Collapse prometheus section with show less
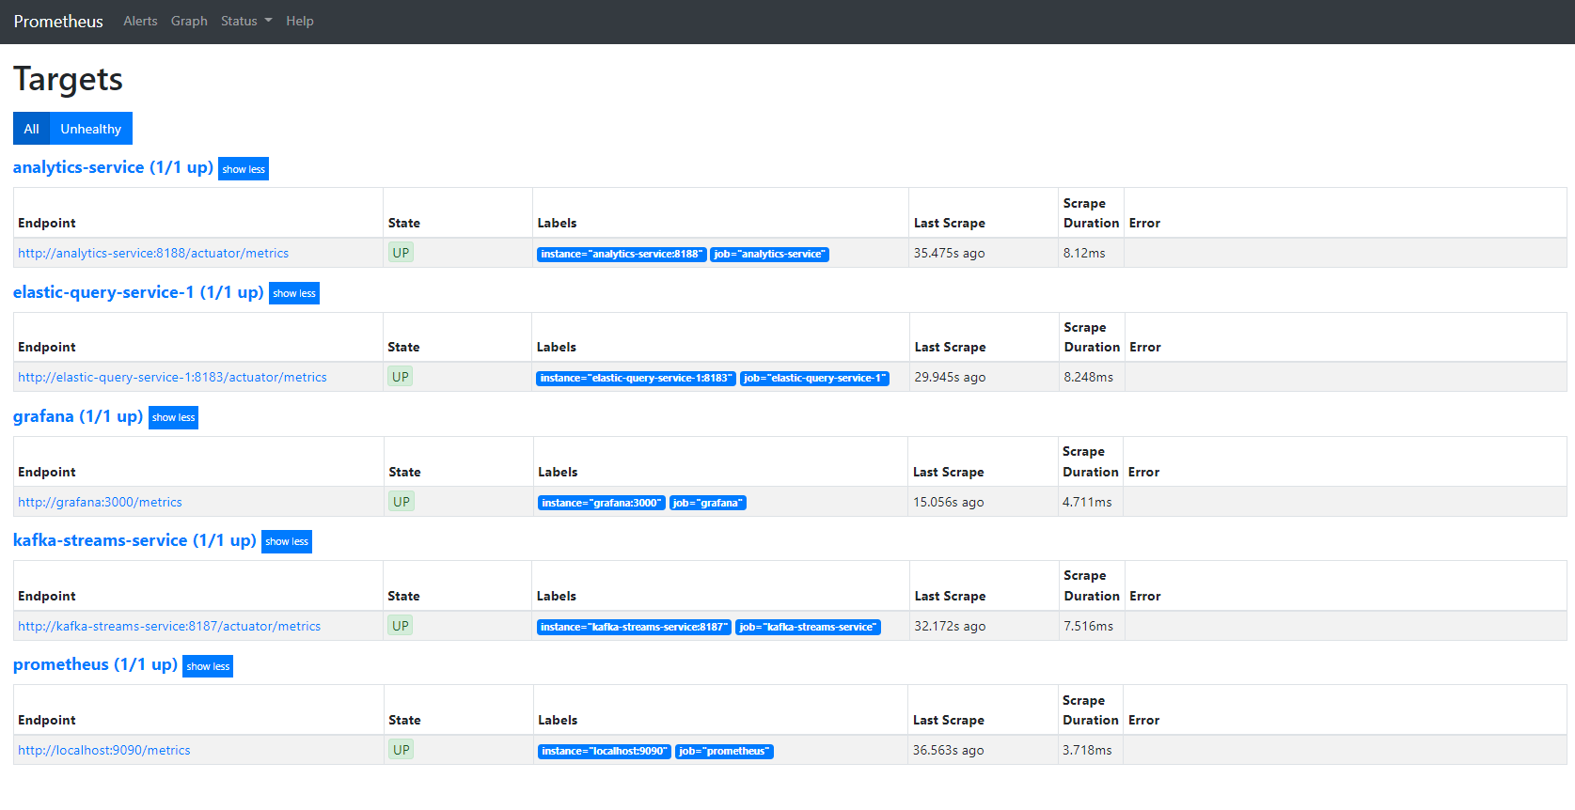1575x810 pixels. [208, 666]
